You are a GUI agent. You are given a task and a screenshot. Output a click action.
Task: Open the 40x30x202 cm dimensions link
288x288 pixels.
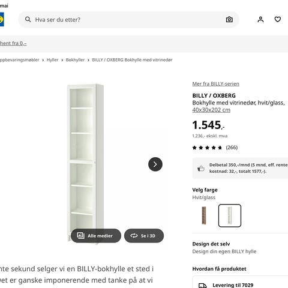(211, 110)
